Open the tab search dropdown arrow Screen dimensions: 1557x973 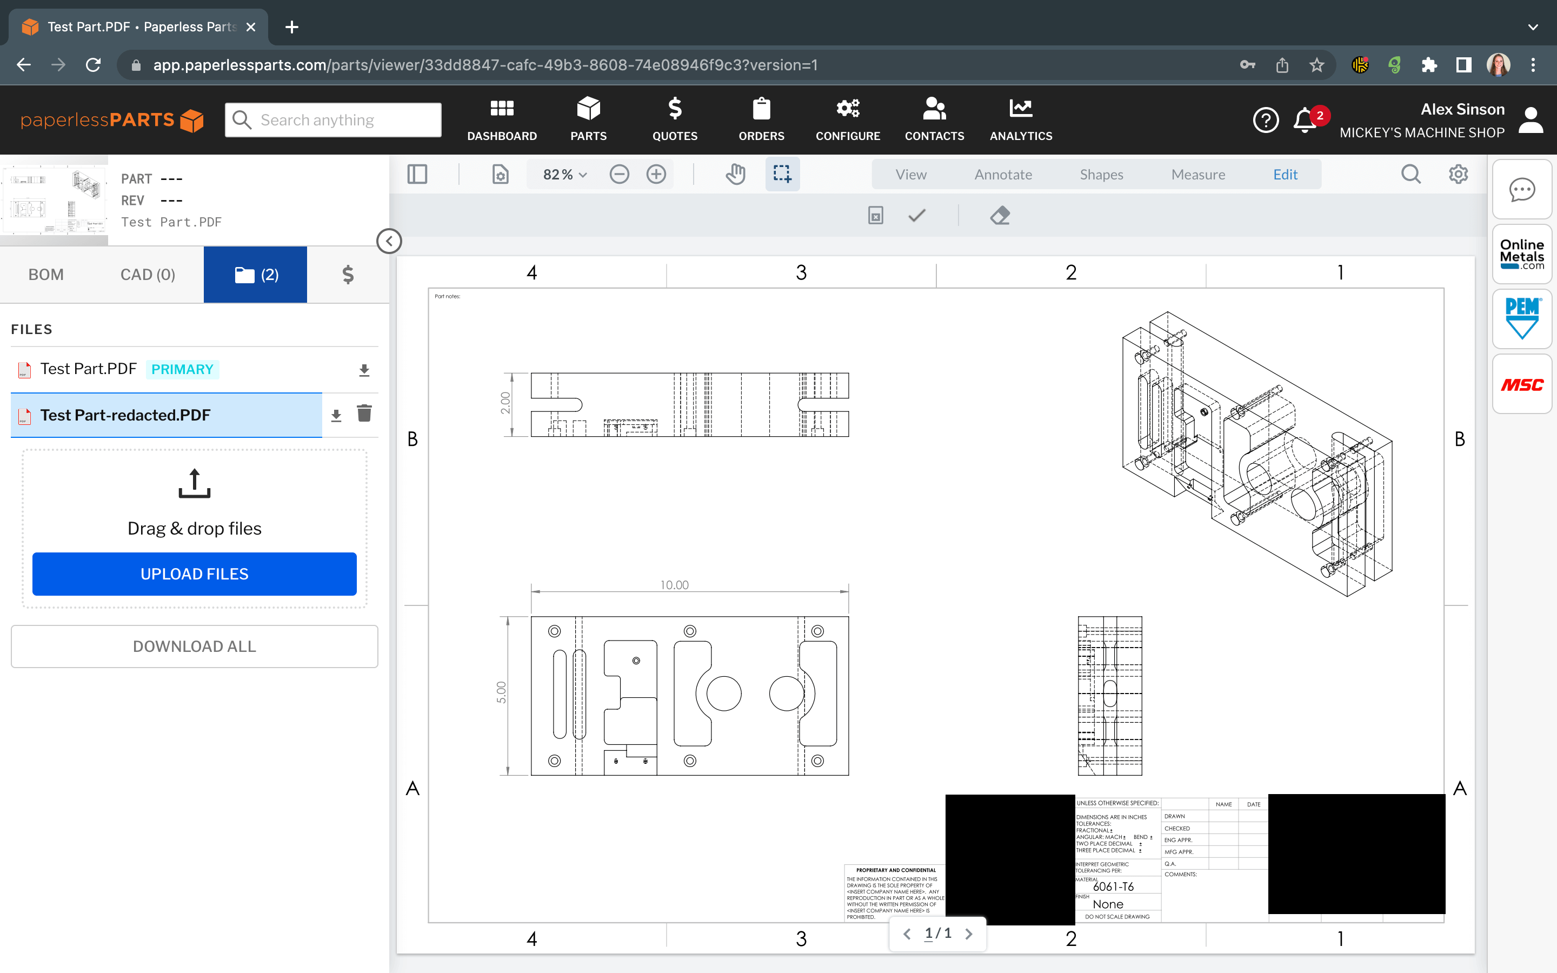click(1533, 27)
